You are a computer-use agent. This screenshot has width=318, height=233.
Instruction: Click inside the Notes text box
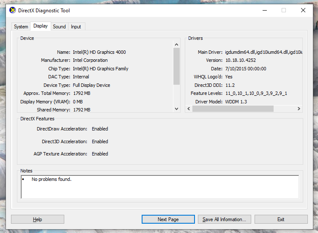pos(160,187)
